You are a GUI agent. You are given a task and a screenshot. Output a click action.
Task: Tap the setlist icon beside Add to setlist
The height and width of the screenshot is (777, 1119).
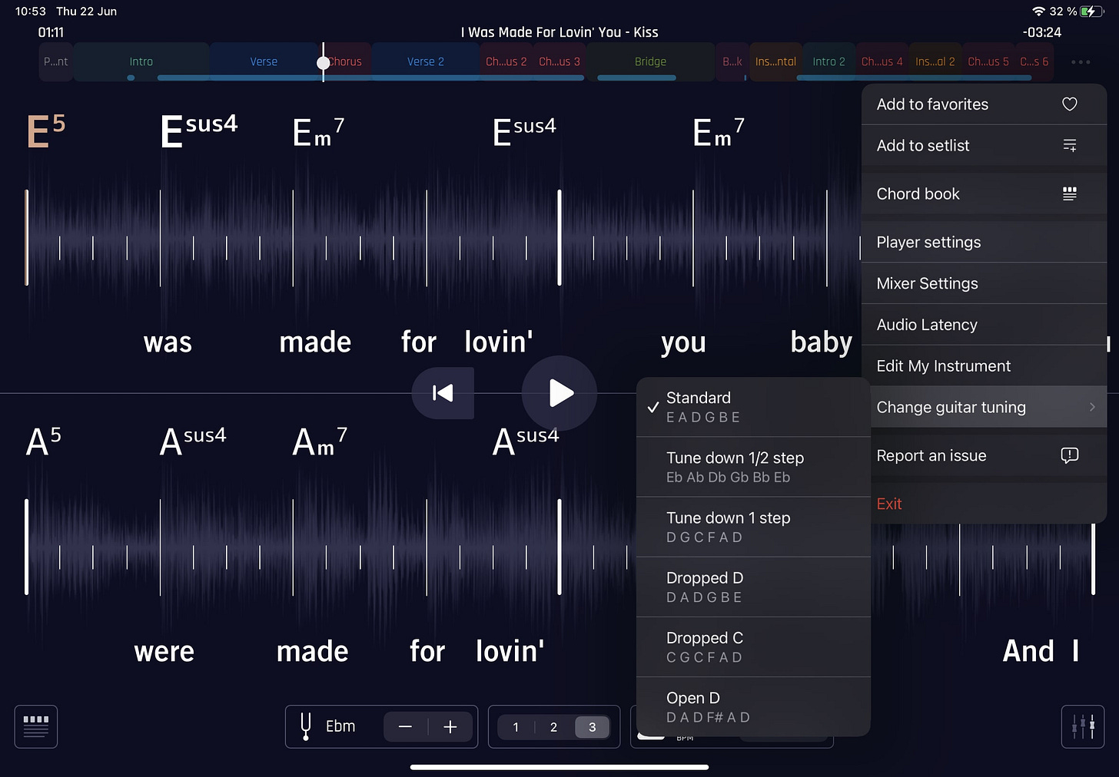click(1069, 145)
